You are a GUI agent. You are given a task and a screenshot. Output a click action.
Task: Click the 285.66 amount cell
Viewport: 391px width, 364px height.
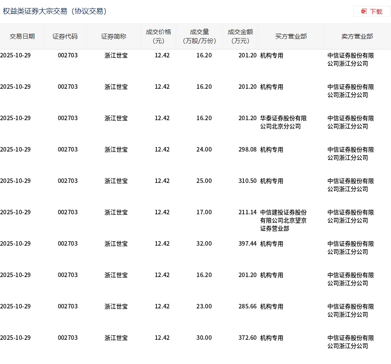[x=248, y=307]
